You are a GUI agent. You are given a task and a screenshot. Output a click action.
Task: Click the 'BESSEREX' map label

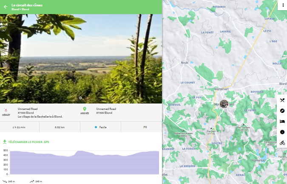(x=219, y=7)
